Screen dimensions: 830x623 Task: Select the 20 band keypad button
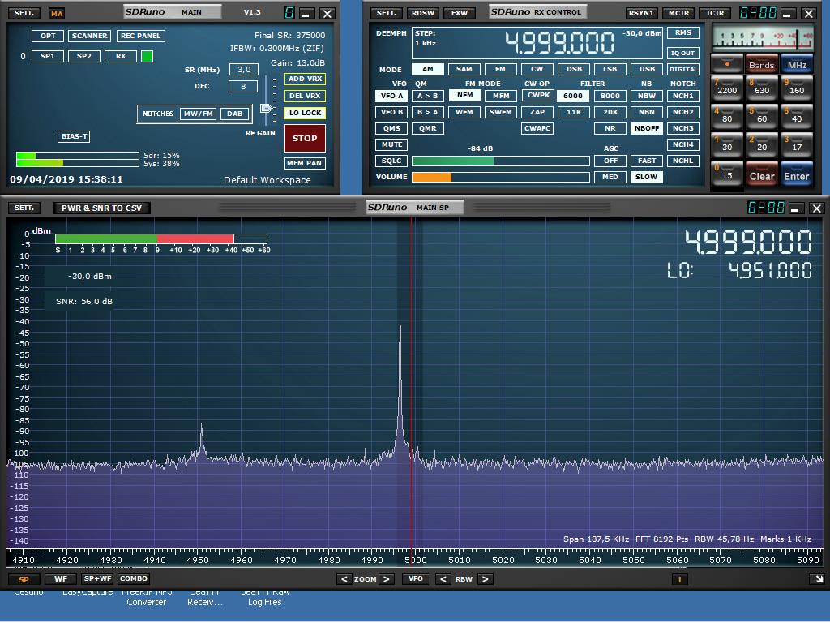click(x=762, y=146)
